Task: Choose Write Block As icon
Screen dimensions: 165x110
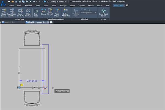Action: 28,13
